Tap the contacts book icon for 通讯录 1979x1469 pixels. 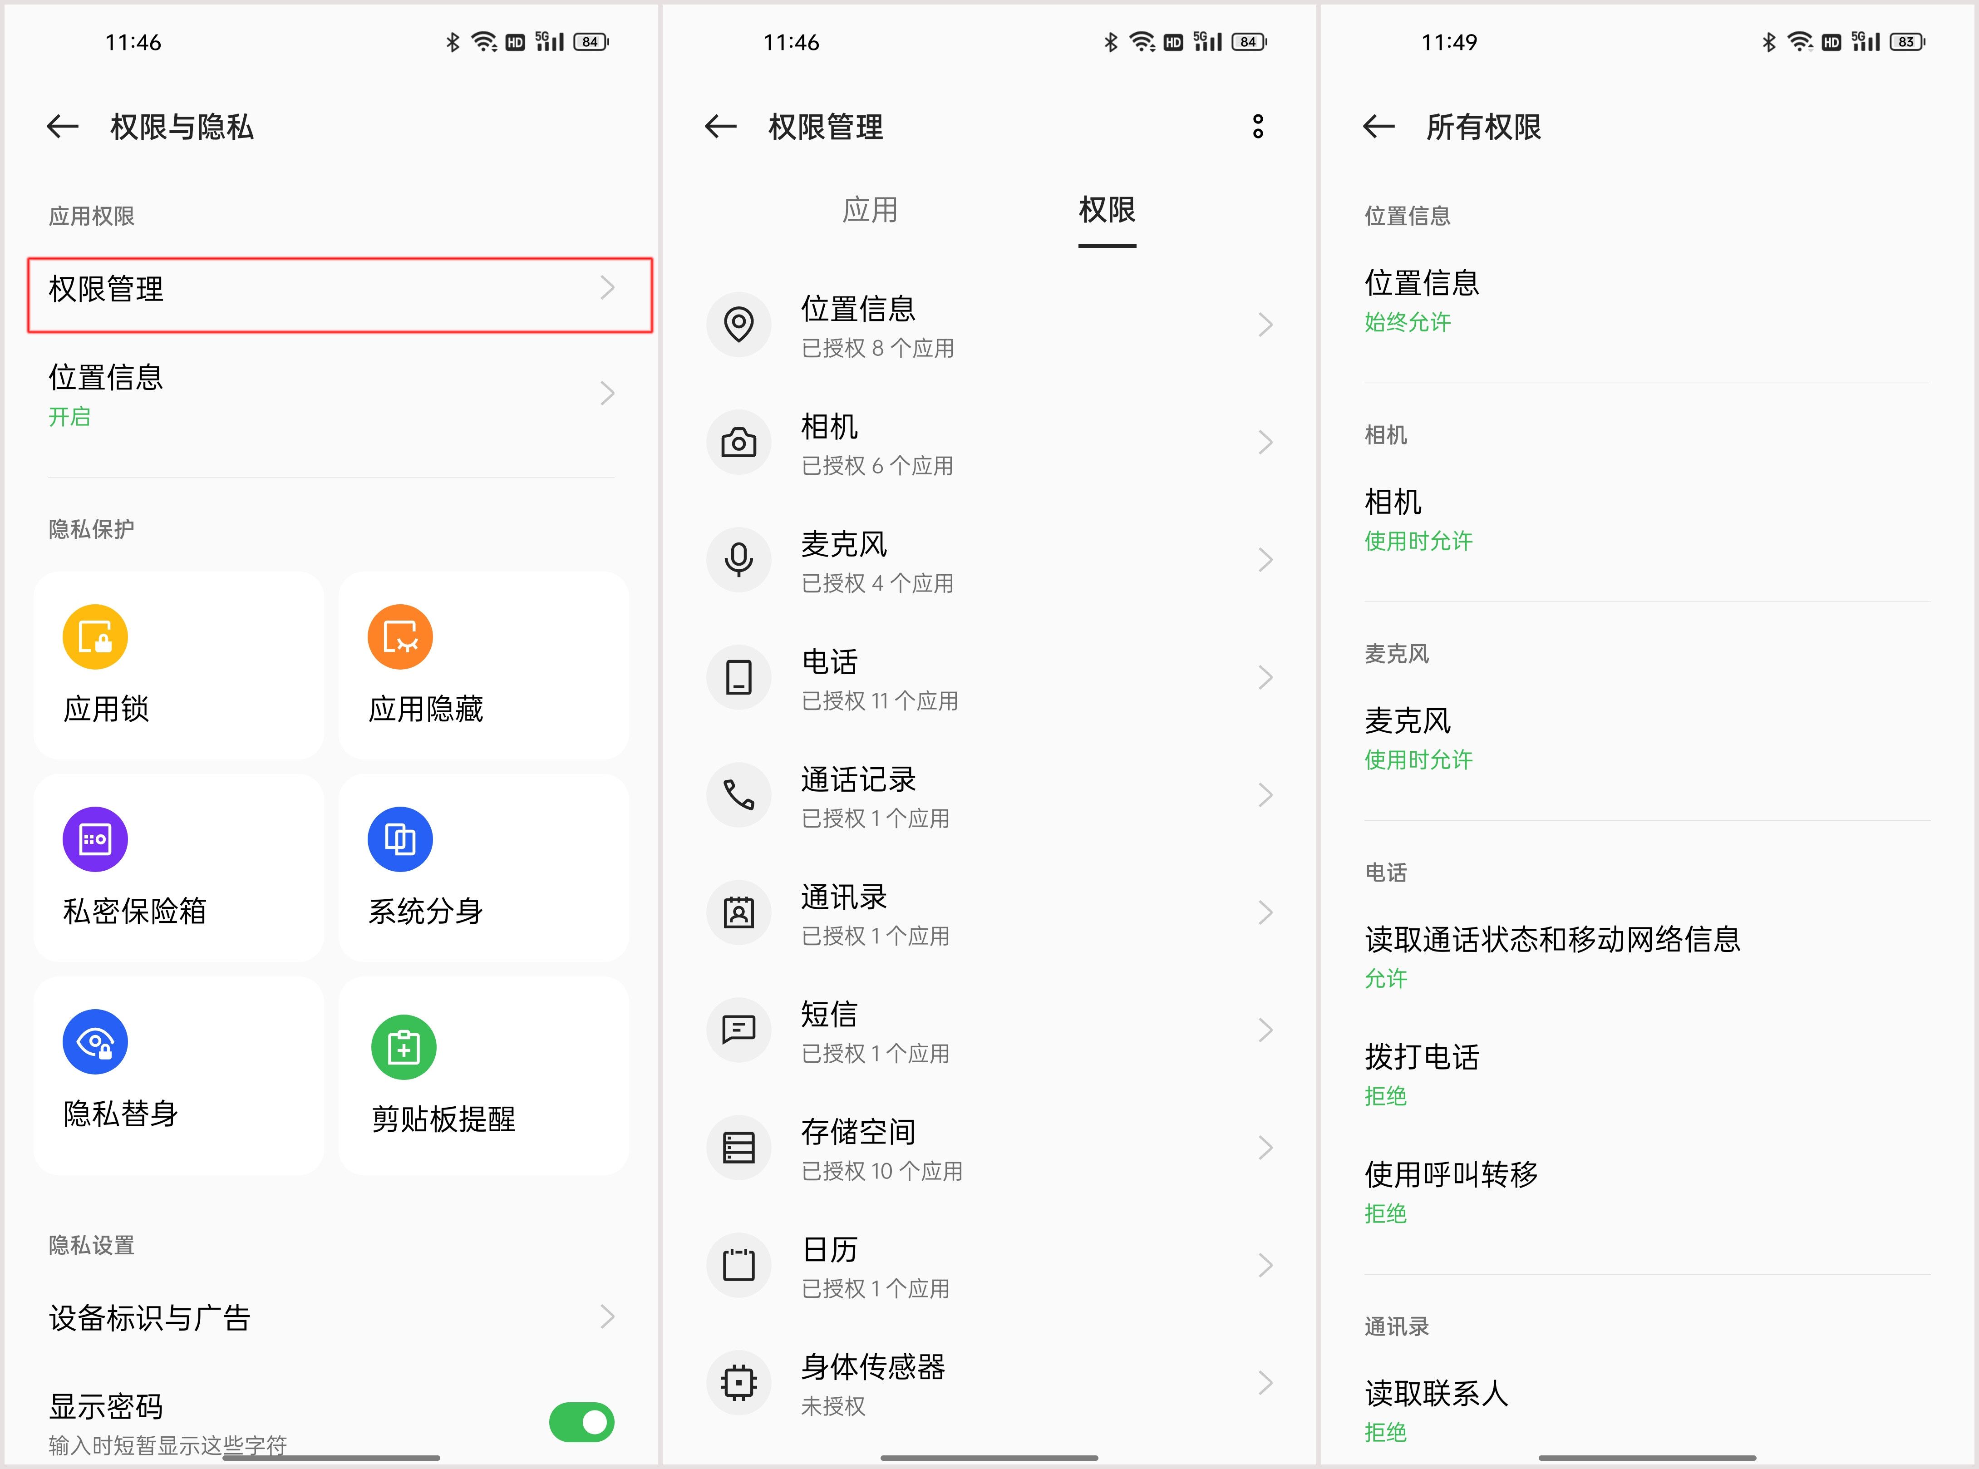739,912
